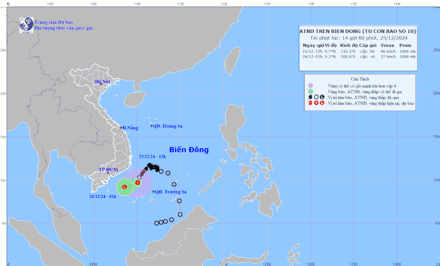Click the QĐ. Trường Sa location dot
440x266 pixels.
click(x=154, y=192)
